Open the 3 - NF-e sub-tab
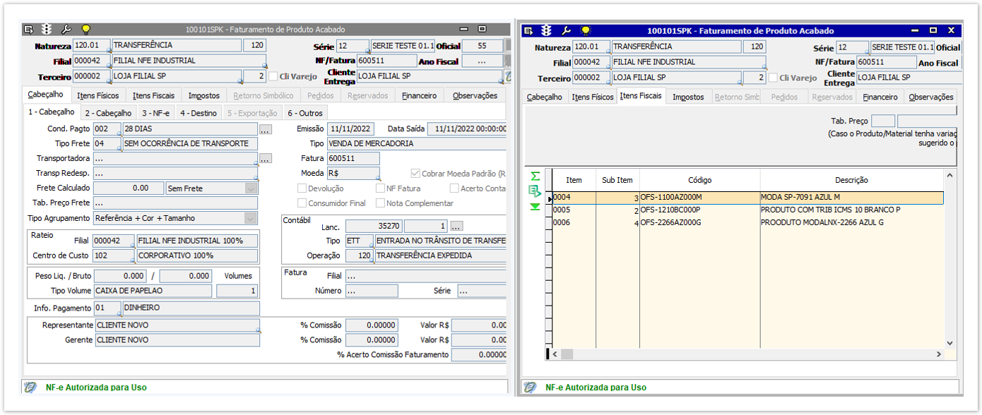Screen dimensions: 982x415 (x=155, y=113)
